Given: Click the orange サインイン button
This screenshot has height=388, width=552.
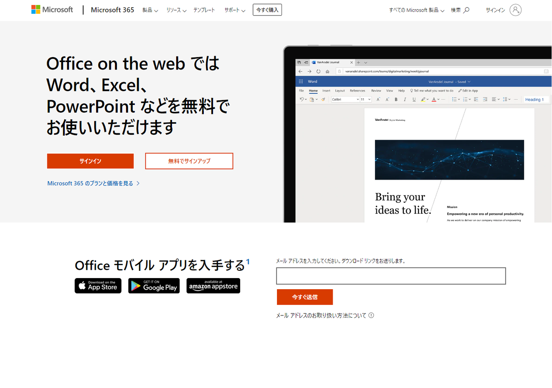Looking at the screenshot, I should [90, 161].
